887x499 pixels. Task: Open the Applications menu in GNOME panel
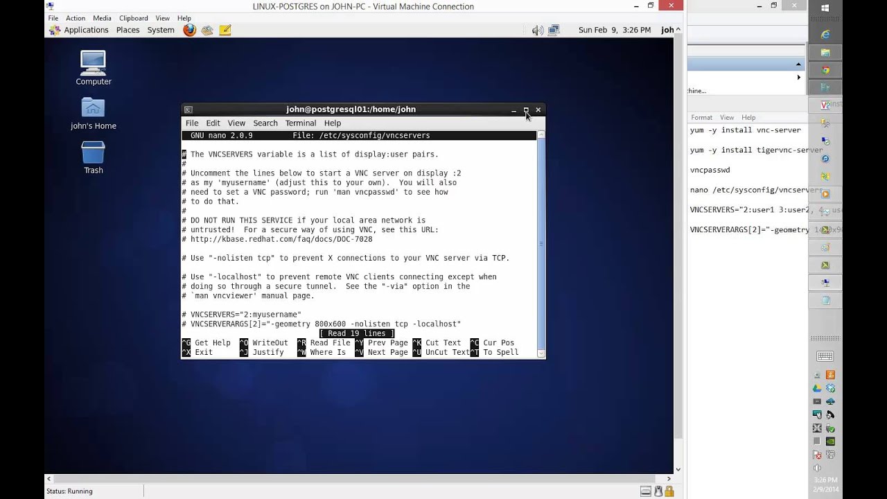79,30
